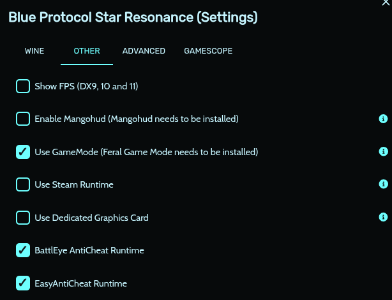Enable Use Dedicated Graphics Card checkbox
The width and height of the screenshot is (392, 300).
click(x=23, y=218)
